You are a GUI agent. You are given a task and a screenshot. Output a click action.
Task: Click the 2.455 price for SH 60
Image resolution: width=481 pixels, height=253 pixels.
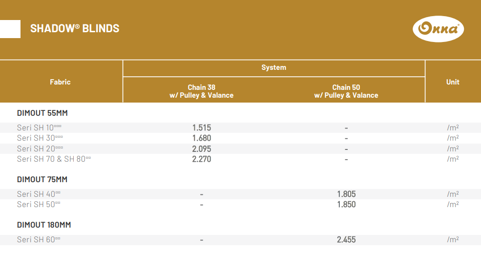pos(346,239)
